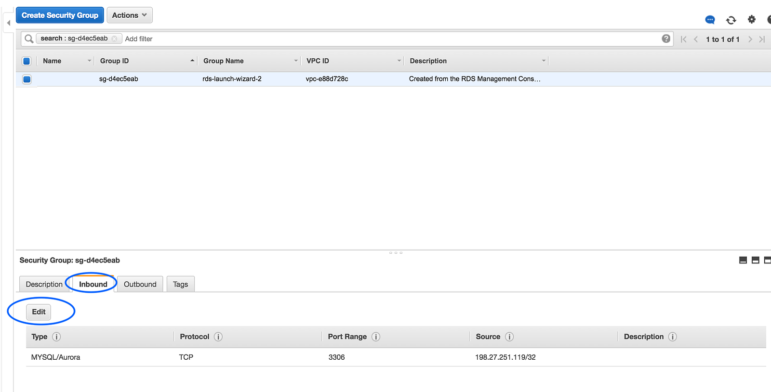Click port range 3306 cell
This screenshot has height=392, width=771.
(x=336, y=357)
